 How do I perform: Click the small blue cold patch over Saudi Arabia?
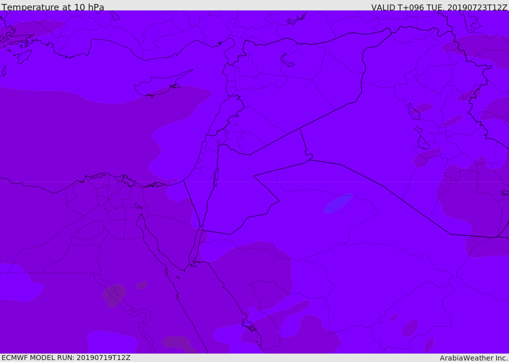tap(338, 204)
